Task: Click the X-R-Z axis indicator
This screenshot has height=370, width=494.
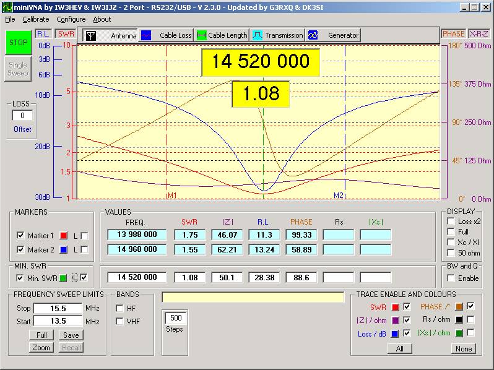Action: coord(479,34)
